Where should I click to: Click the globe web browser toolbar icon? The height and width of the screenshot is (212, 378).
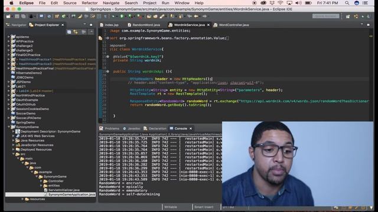pyautogui.click(x=49, y=16)
